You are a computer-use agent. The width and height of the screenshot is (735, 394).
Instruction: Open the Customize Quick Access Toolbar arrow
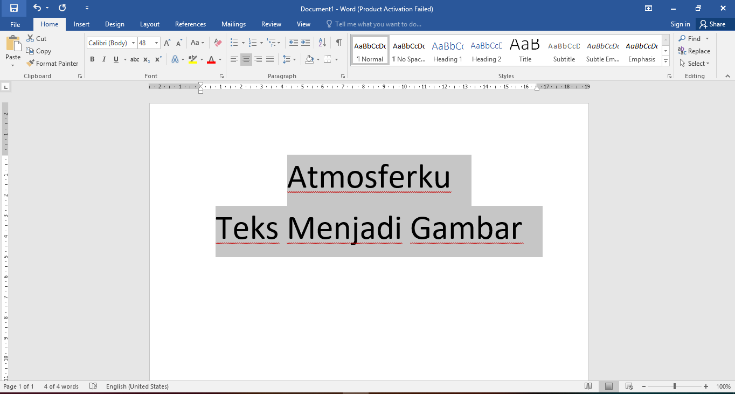(87, 8)
